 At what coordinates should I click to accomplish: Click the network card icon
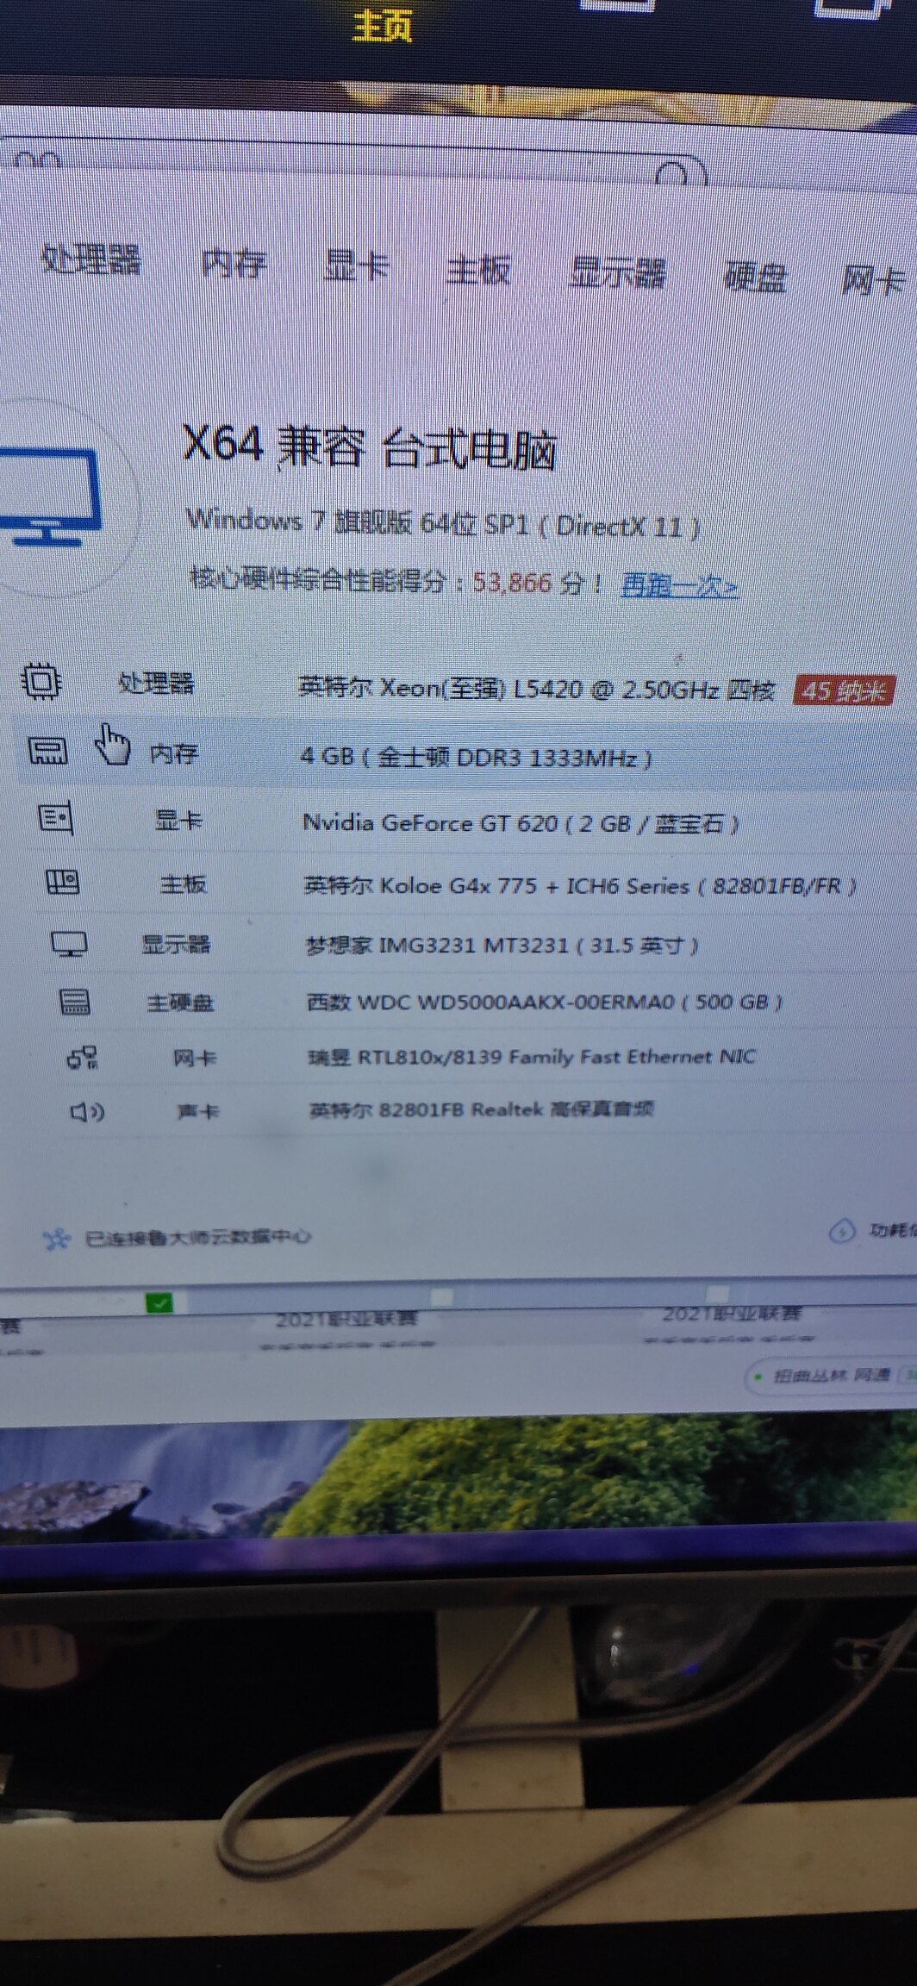click(x=83, y=1058)
